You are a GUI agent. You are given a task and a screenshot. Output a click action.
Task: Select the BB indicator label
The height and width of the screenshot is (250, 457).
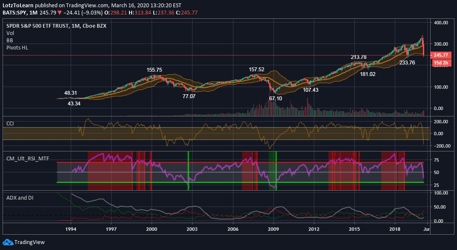[10, 40]
